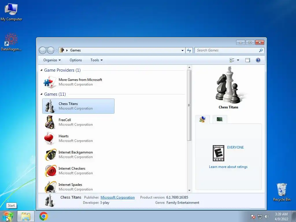The image size is (296, 222).
Task: Select the Internet Backgammon dice icon
Action: pos(51,155)
